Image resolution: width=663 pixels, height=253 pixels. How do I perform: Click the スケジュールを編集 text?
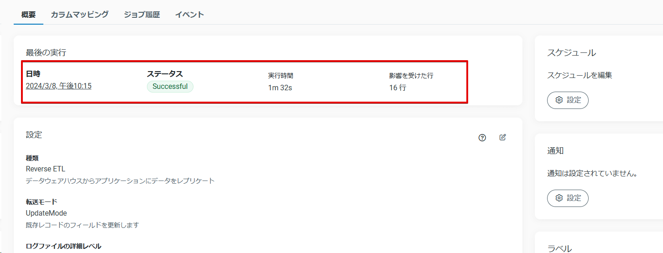coord(579,75)
